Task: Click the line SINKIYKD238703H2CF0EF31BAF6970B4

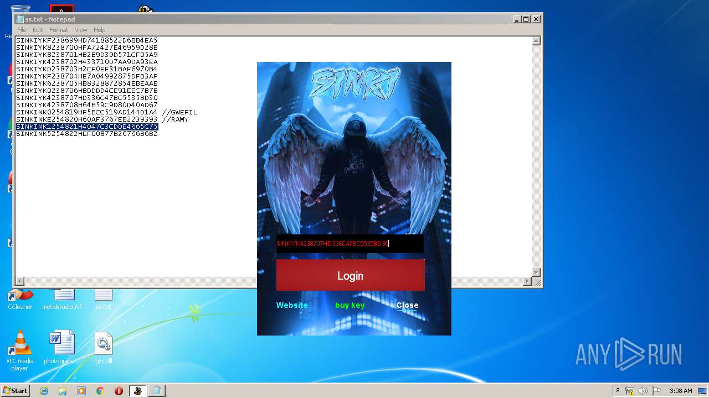Action: (87, 69)
